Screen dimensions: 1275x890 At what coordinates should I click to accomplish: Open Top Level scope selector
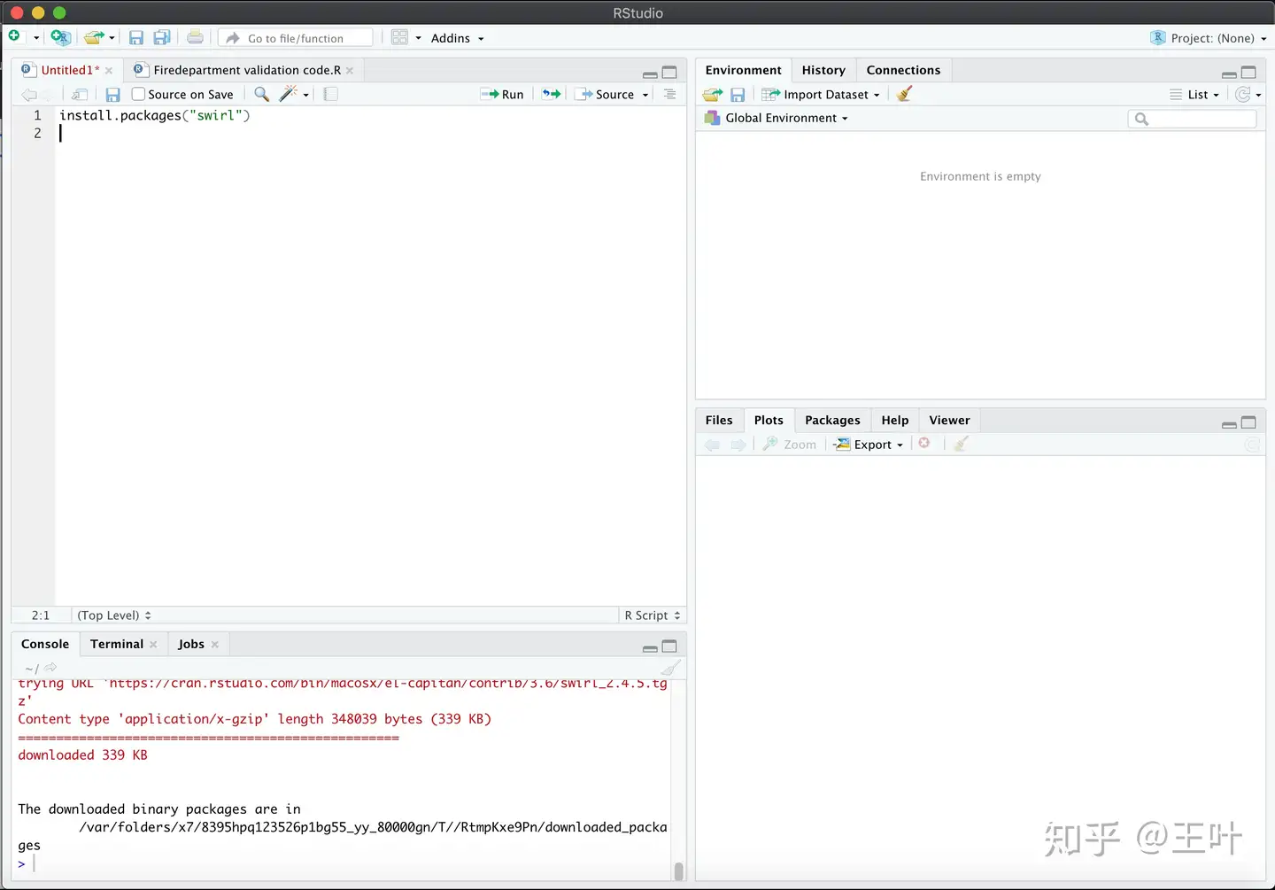114,615
